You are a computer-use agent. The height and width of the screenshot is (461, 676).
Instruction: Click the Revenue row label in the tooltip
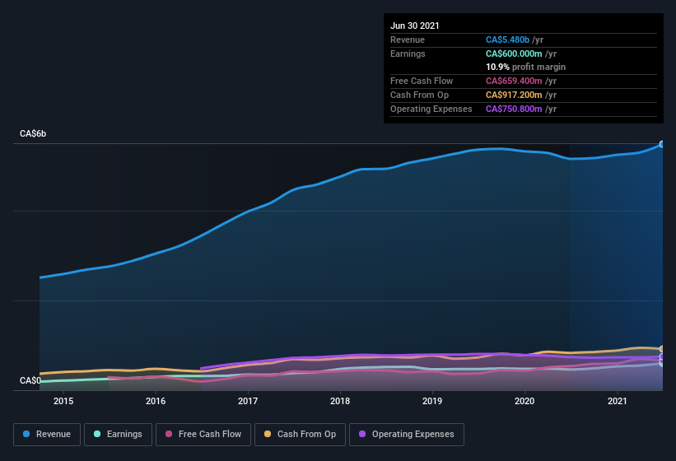click(x=408, y=40)
